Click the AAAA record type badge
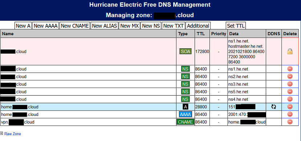Viewport: 301px width, 141px height. pos(186,114)
